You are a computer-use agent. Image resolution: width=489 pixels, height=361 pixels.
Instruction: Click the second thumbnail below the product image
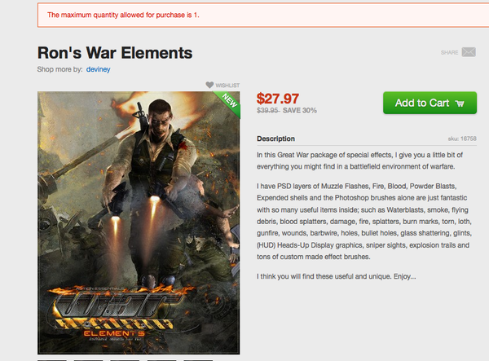click(88, 359)
